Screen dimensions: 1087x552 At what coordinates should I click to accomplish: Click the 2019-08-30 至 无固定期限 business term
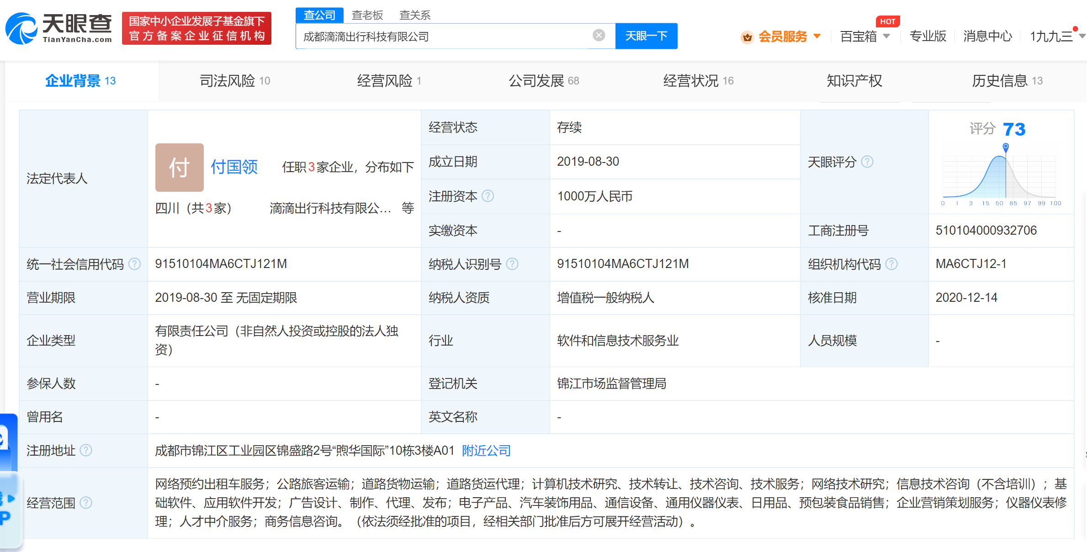pyautogui.click(x=226, y=298)
